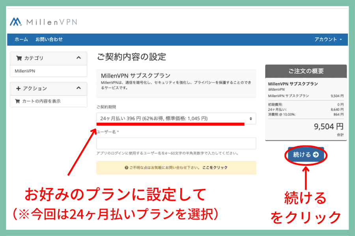Collapse the カテゴリ panel chevron
The width and height of the screenshot is (355, 236).
78,58
